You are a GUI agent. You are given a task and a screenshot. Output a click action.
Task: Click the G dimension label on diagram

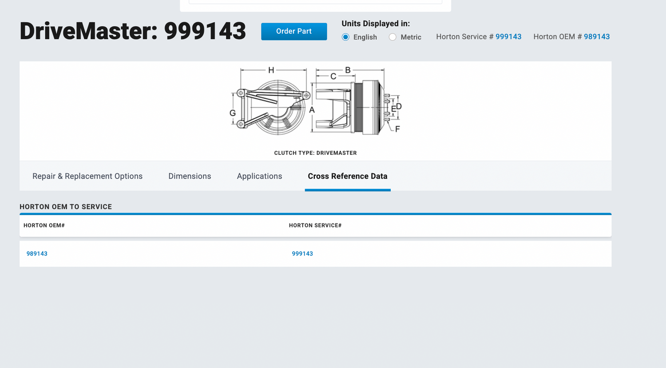coord(233,113)
